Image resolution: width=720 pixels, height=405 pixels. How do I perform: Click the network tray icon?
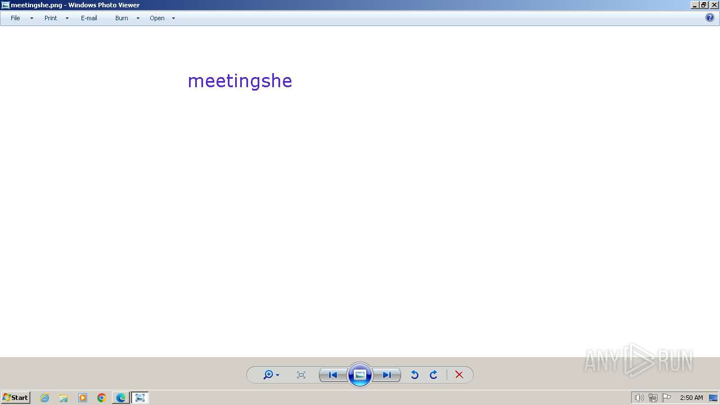pyautogui.click(x=653, y=398)
